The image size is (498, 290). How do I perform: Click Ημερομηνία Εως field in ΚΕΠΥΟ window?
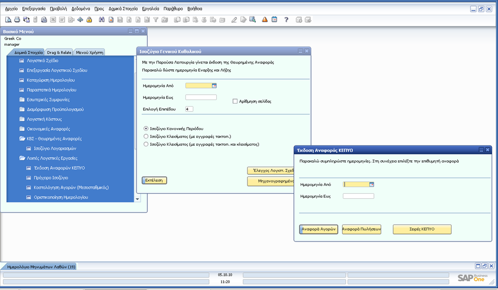click(358, 196)
